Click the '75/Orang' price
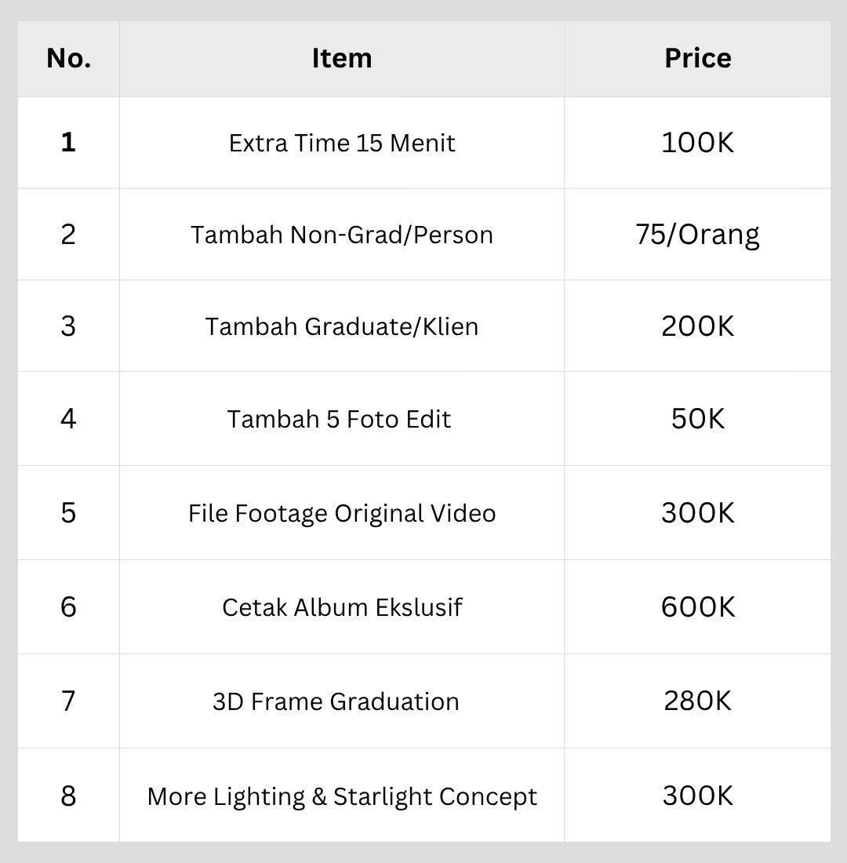 point(697,235)
